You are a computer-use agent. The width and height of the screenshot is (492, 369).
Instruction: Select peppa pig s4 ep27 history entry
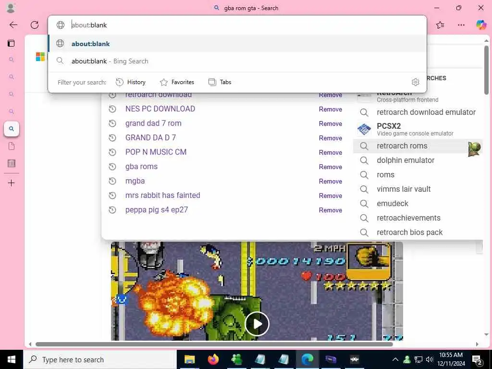tap(157, 210)
